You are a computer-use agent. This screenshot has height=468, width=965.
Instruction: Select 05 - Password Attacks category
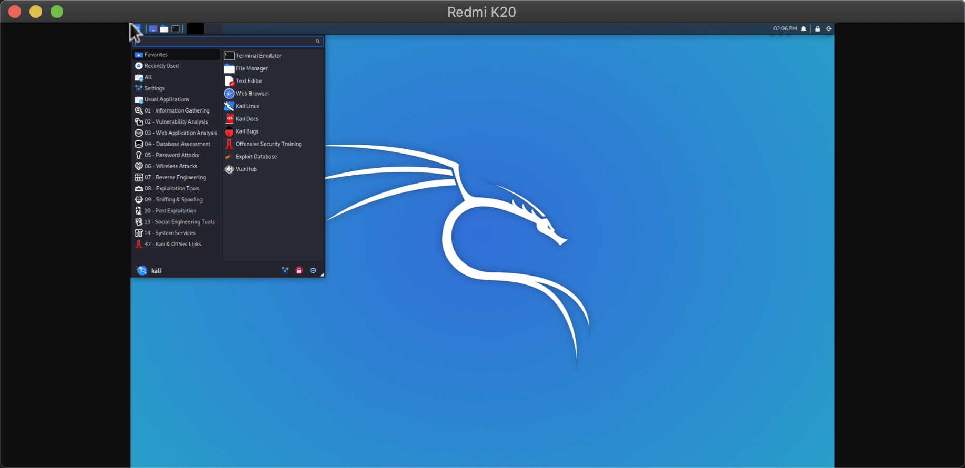pyautogui.click(x=176, y=155)
